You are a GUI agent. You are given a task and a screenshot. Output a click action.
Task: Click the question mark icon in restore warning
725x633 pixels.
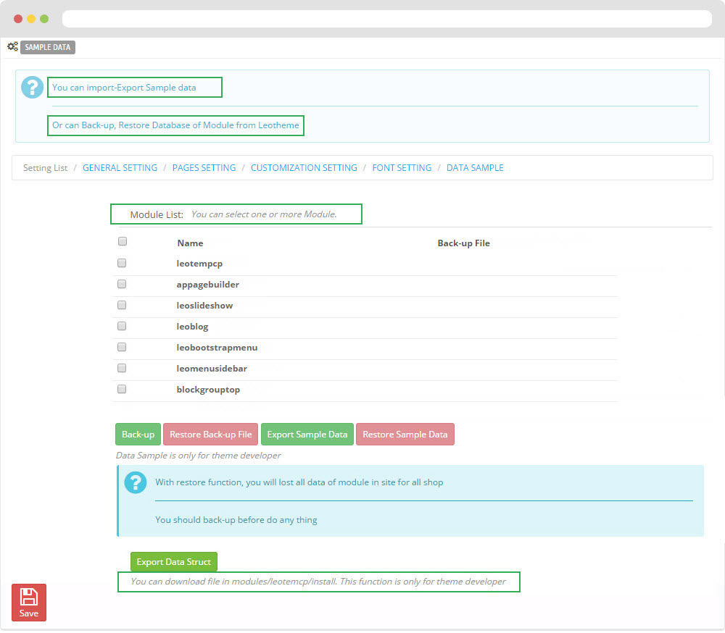tap(136, 482)
